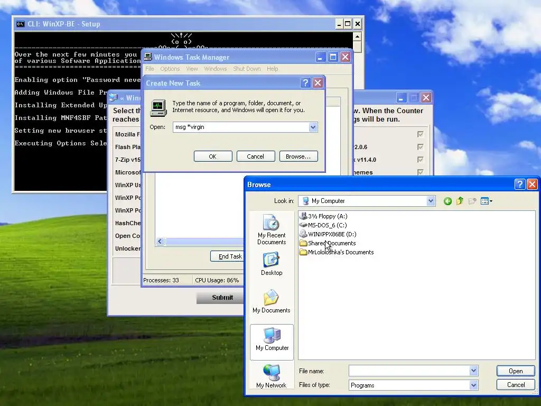This screenshot has height=406, width=541.
Task: Click '7-Zip v15' row in the installer list
Action: click(x=127, y=160)
